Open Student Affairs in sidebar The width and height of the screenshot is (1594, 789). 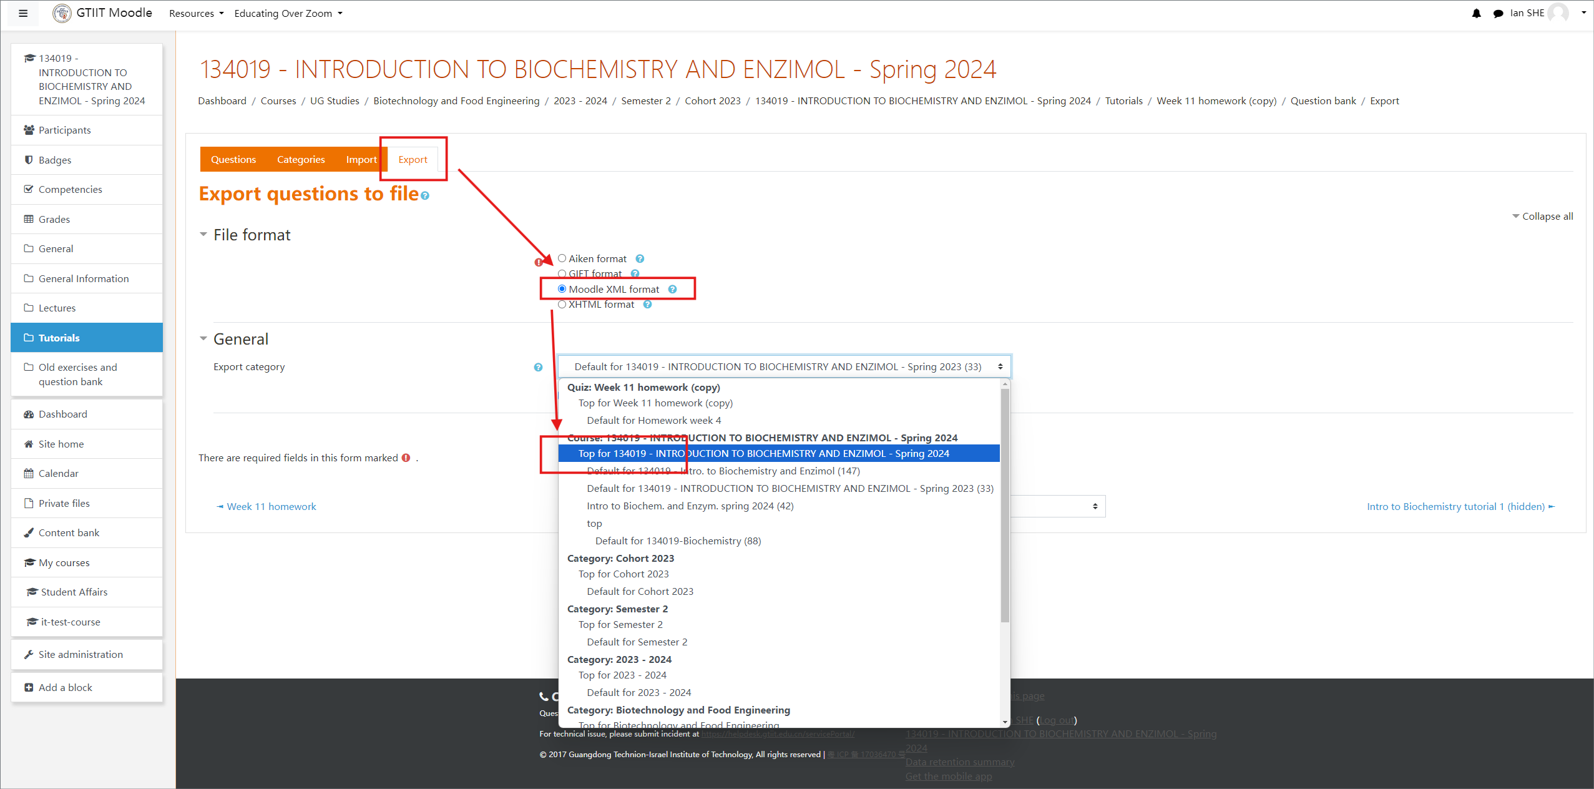click(x=87, y=592)
